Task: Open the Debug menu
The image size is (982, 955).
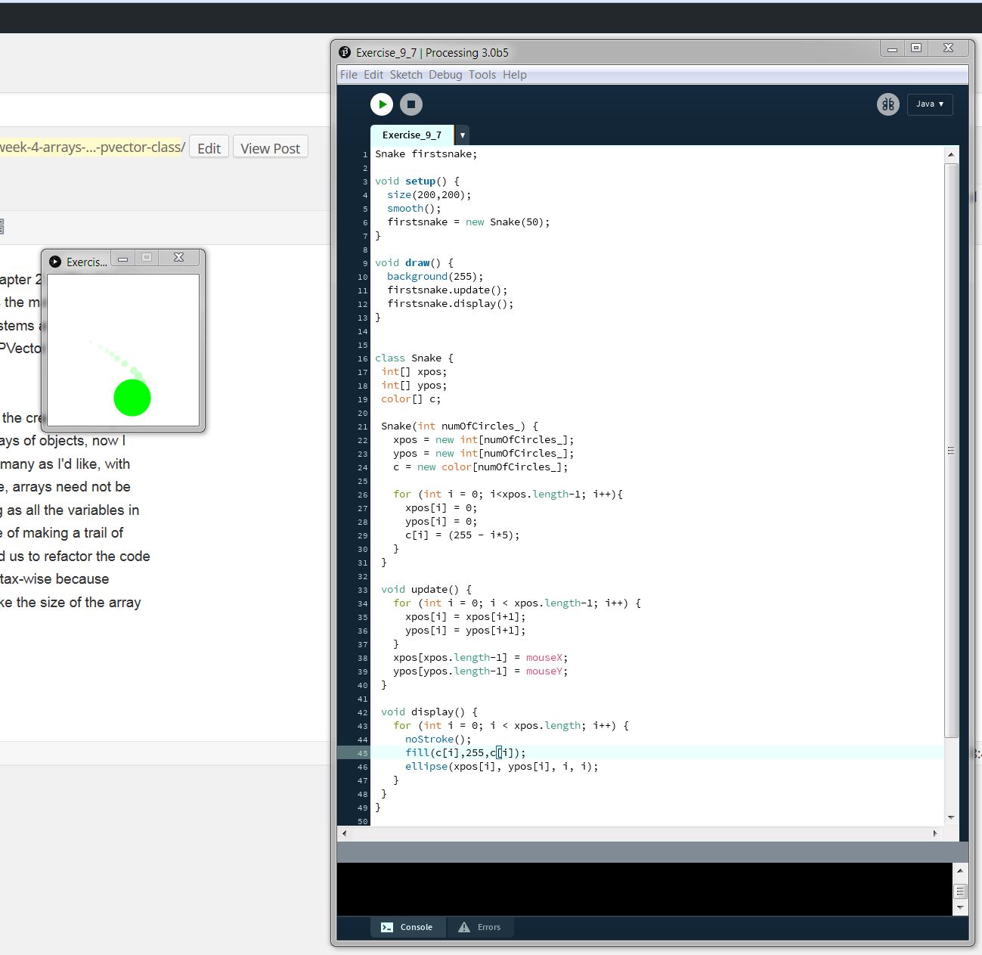Action: [x=445, y=75]
